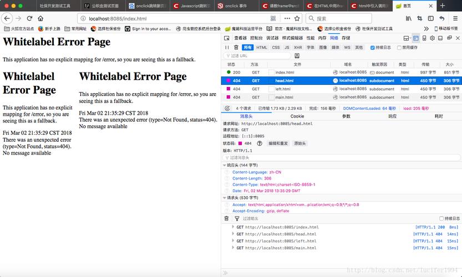This screenshot has width=462, height=277.
Task: Click the 编辑和重发 edit and resend button
Action: click(278, 143)
